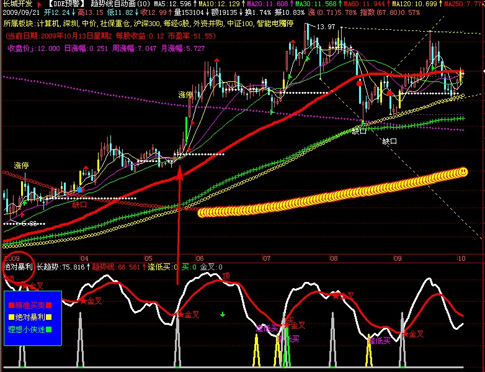
Task: Click the 市盈率:51.55 value
Action: tap(192, 36)
